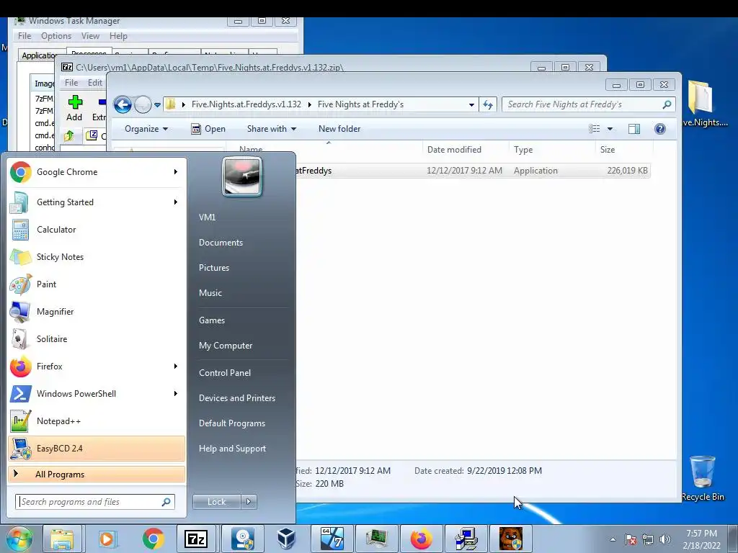738x553 pixels.
Task: Go back in Explorer window
Action: click(x=123, y=104)
